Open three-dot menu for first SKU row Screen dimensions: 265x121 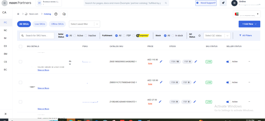249,61
